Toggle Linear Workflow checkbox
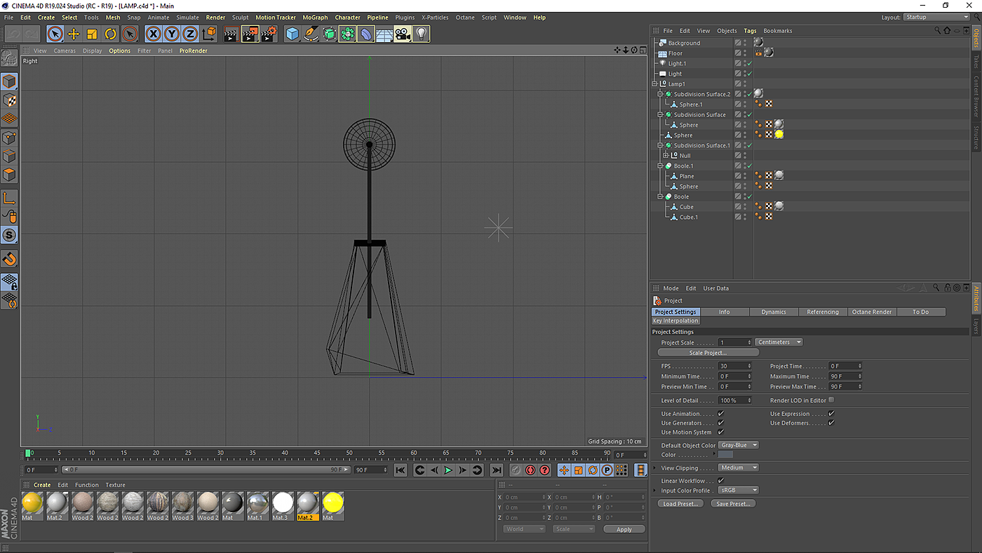This screenshot has height=553, width=982. coord(720,481)
